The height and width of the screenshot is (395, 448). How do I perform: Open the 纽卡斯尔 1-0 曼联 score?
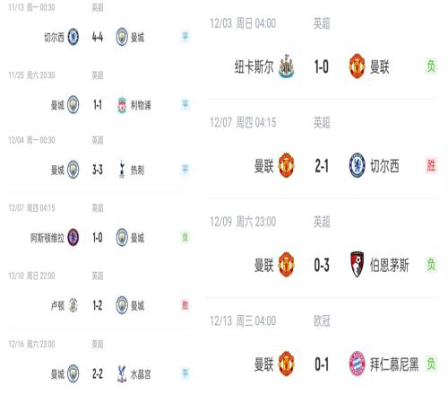coord(322,66)
